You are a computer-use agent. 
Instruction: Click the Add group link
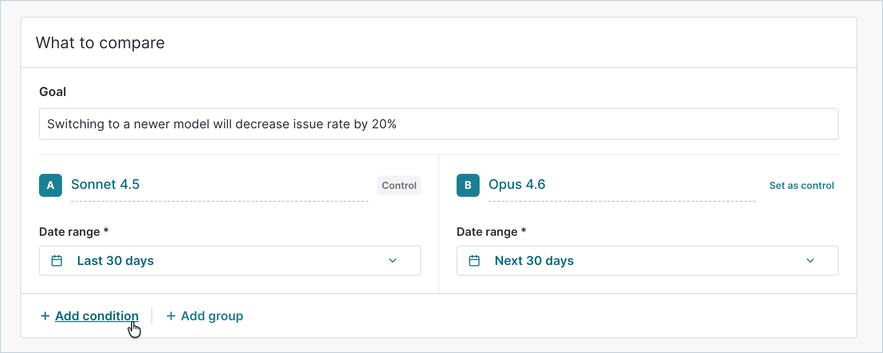(x=212, y=316)
